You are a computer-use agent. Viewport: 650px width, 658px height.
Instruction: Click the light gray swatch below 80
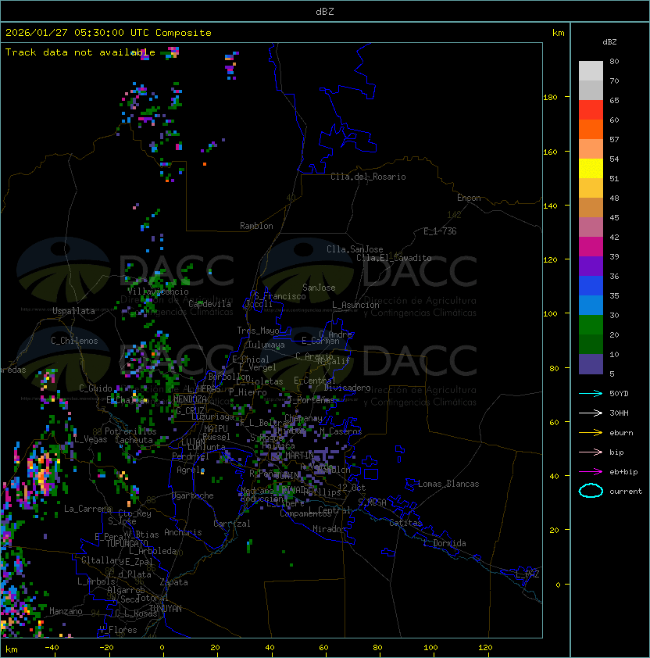591,71
